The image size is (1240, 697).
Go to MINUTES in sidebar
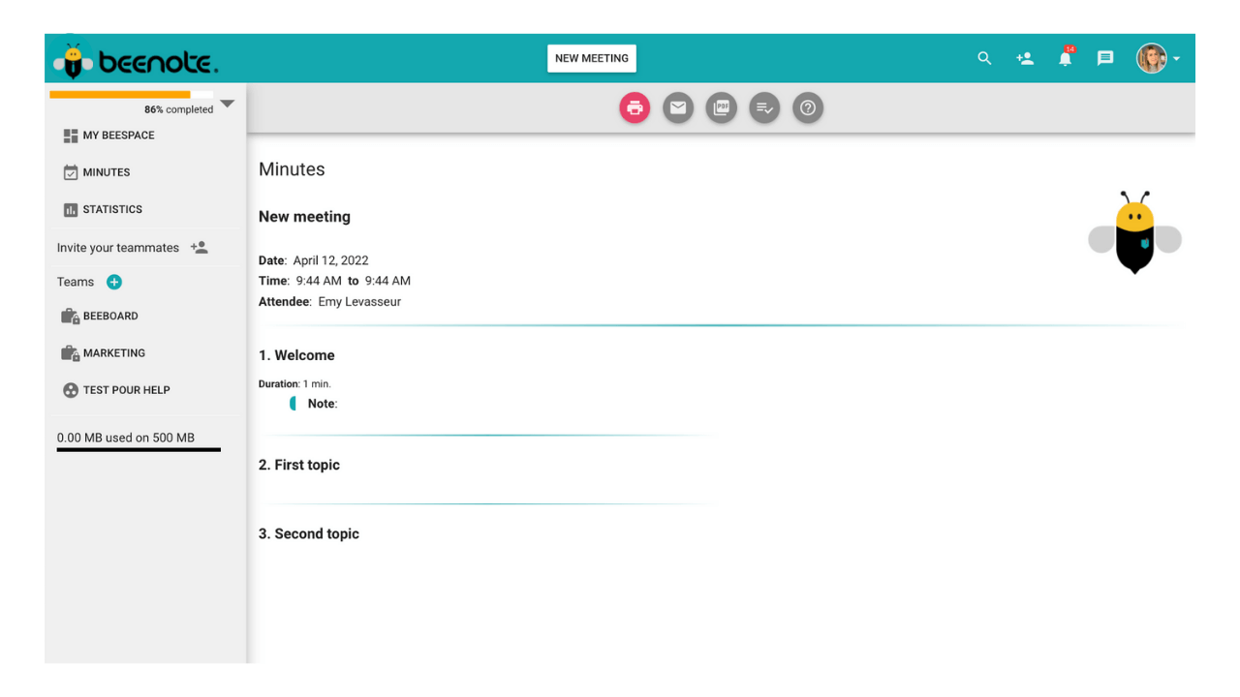pos(107,172)
